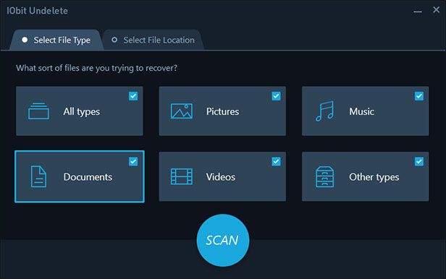Click the "What sort of files" prompt text
Image resolution: width=446 pixels, height=279 pixels.
[x=96, y=68]
